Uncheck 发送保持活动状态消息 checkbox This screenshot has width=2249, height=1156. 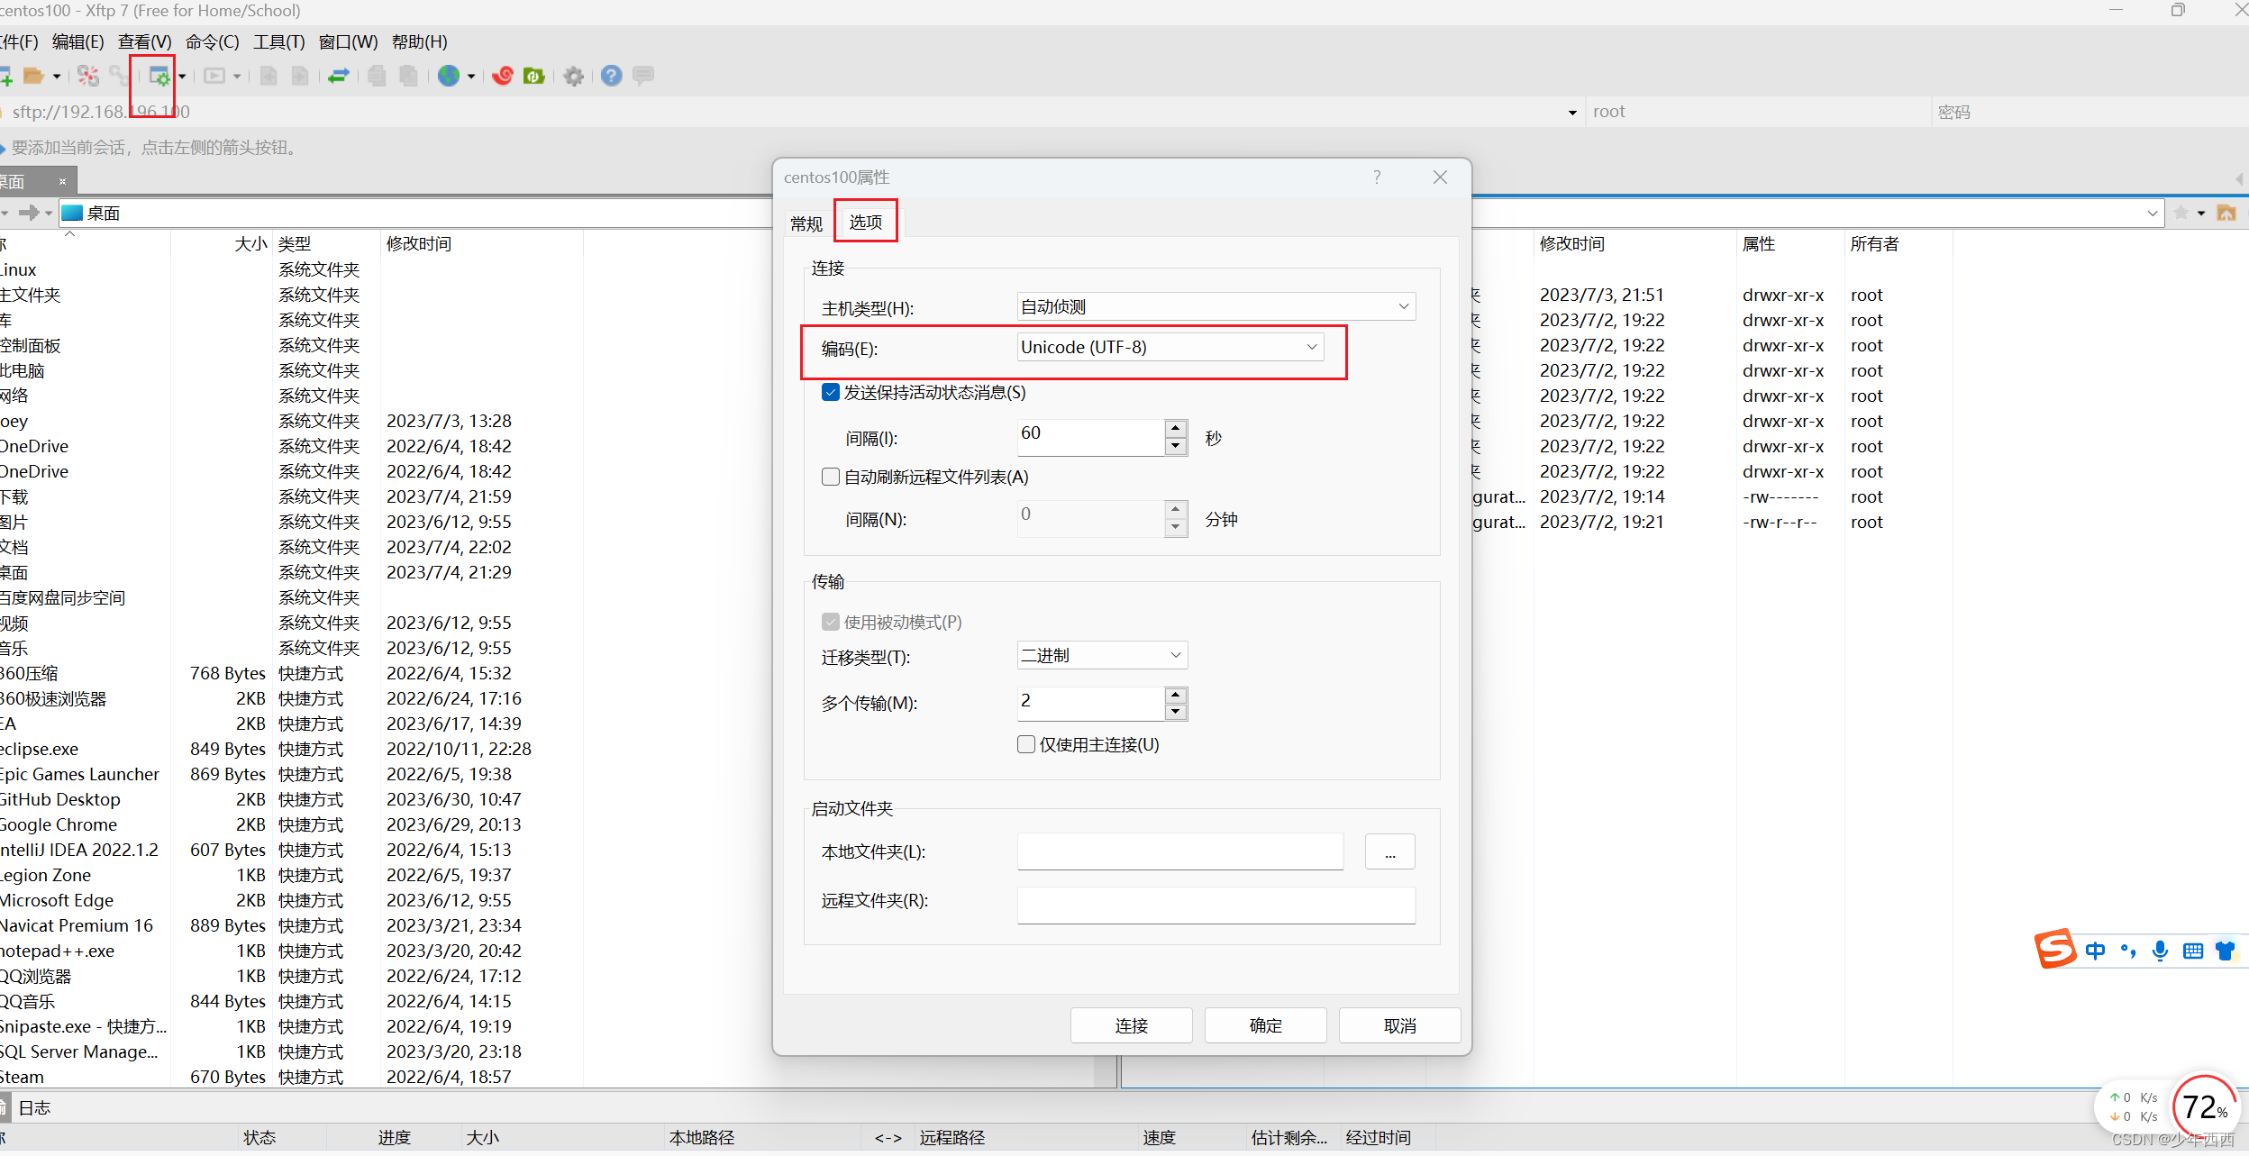pyautogui.click(x=831, y=392)
